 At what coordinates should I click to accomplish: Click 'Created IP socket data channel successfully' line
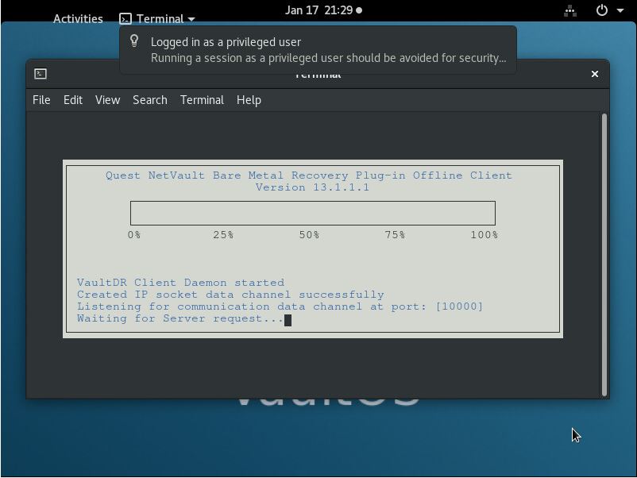pos(230,295)
